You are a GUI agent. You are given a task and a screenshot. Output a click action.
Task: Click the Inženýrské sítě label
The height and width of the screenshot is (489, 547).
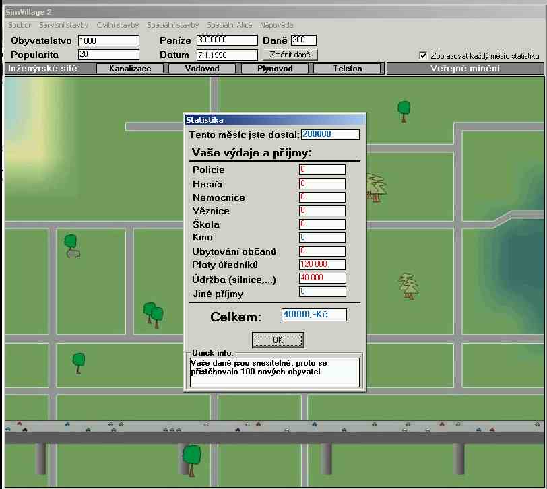coord(44,68)
